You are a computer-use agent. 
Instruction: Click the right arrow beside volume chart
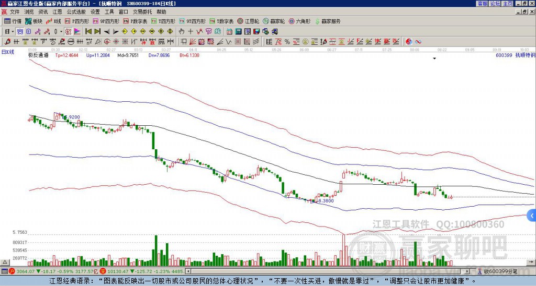click(532, 262)
